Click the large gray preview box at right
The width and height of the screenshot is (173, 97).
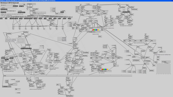(164, 69)
